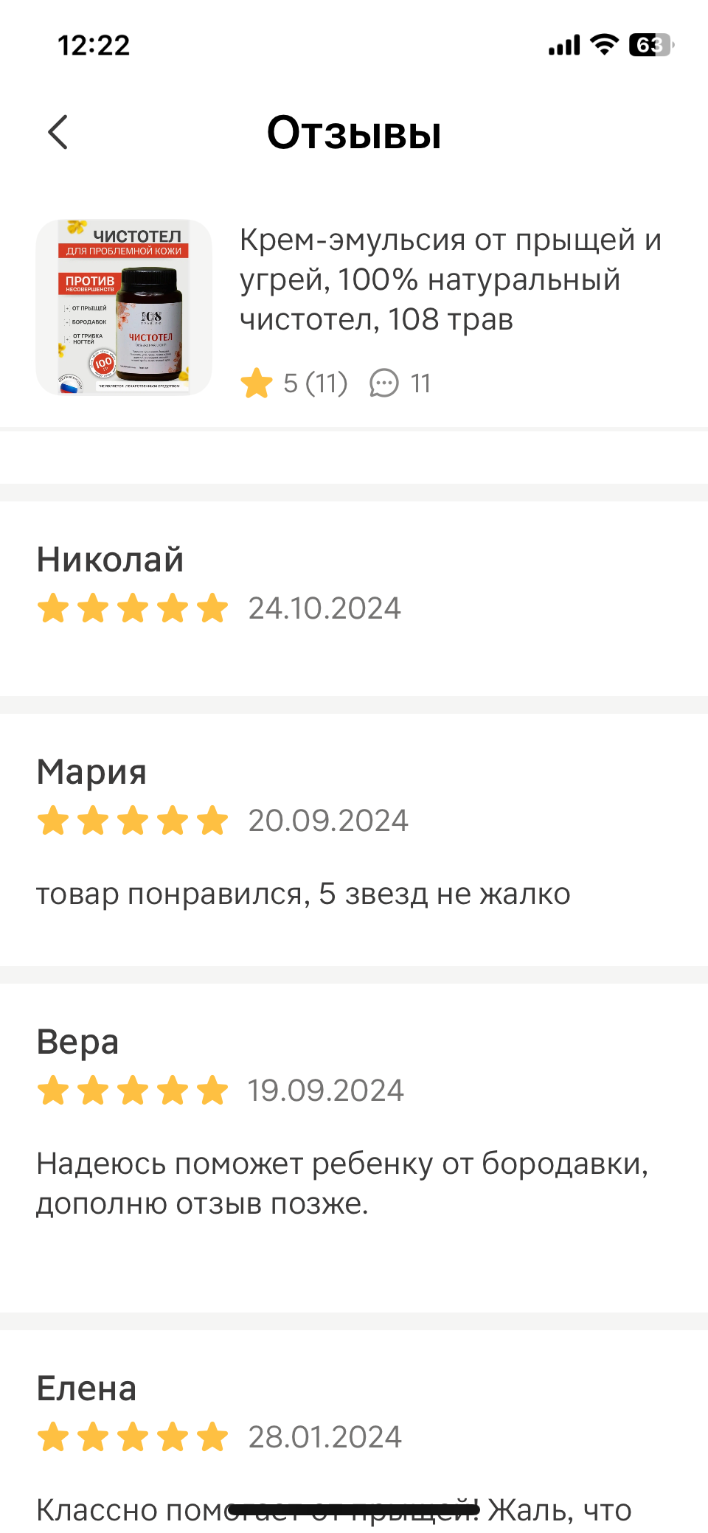Tap review text "товар понравился"
Image resolution: width=708 pixels, height=1533 pixels.
click(302, 894)
